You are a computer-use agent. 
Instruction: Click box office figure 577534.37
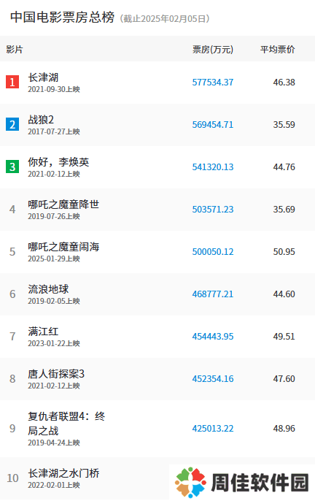pyautogui.click(x=213, y=82)
